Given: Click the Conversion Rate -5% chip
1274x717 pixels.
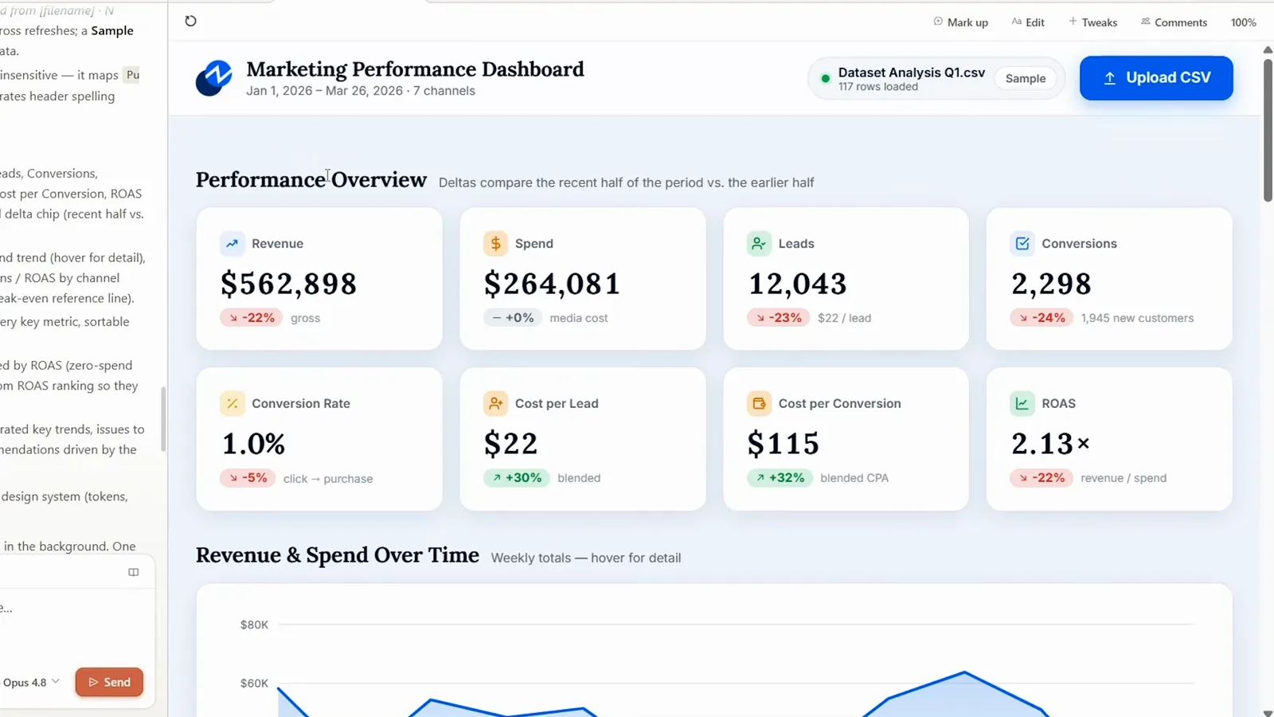Looking at the screenshot, I should (248, 478).
